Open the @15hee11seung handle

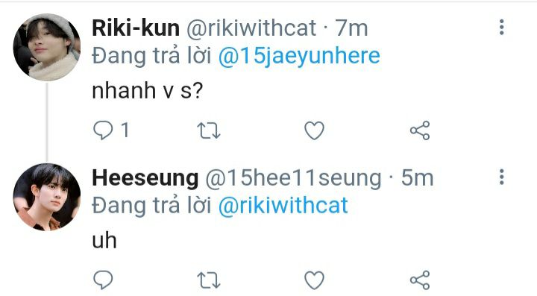pos(293,178)
